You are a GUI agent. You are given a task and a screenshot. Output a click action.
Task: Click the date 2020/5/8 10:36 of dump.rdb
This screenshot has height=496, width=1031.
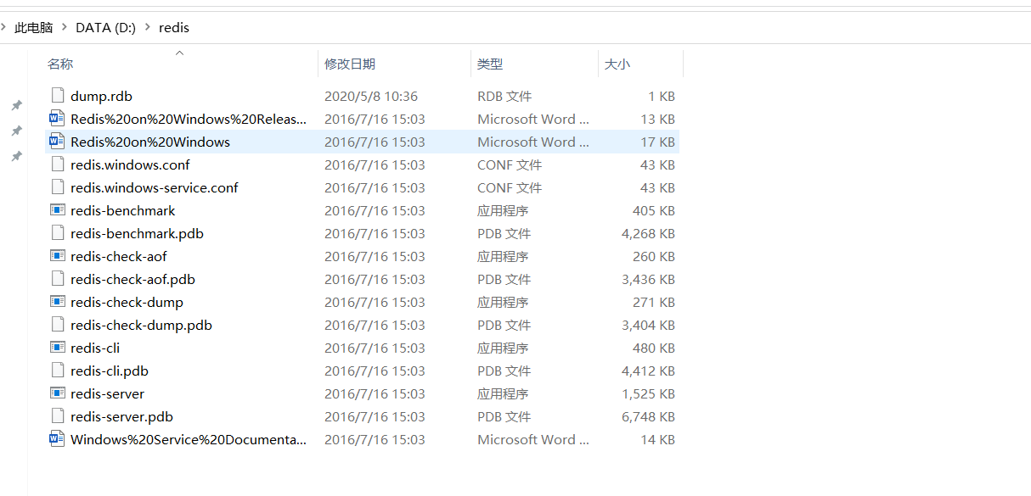tap(371, 96)
